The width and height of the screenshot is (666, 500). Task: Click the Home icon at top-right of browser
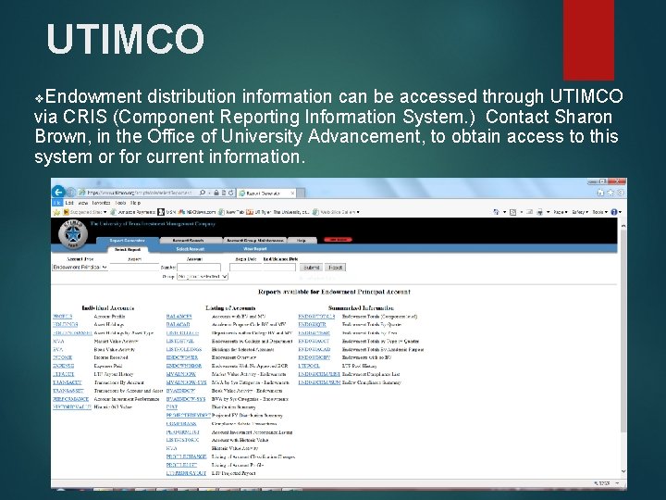coord(600,193)
